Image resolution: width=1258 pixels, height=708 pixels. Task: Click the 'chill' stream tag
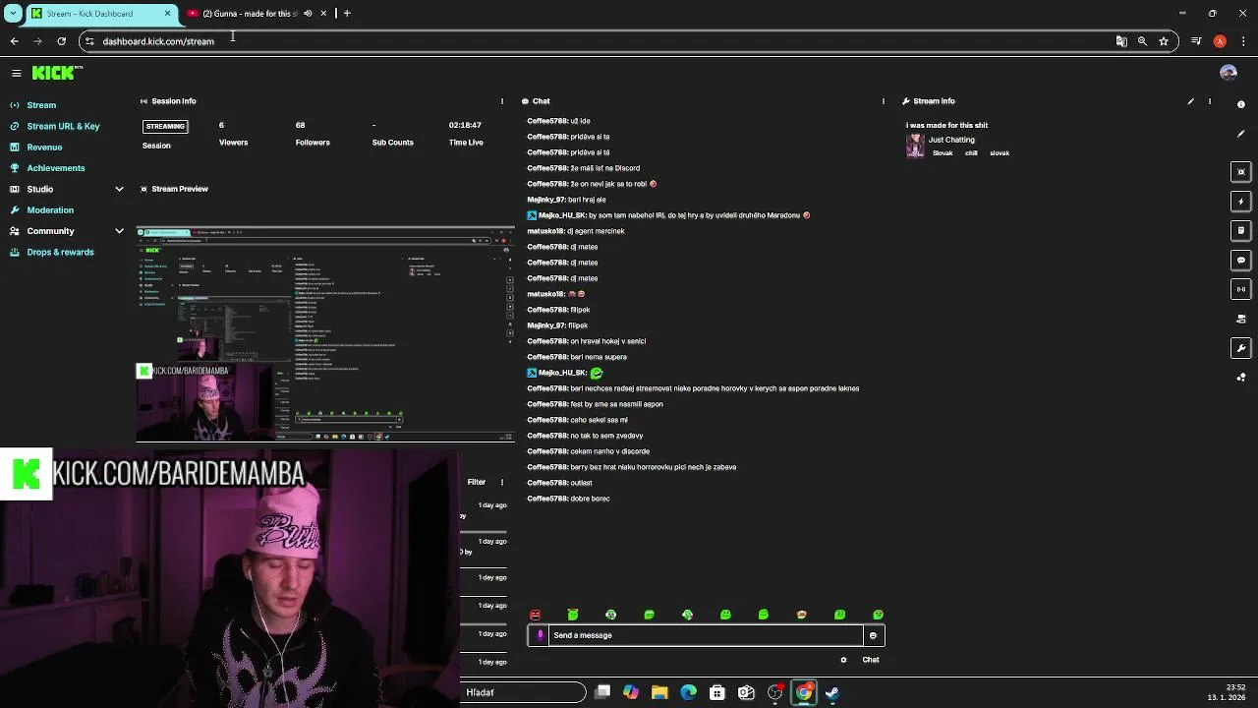tap(971, 153)
